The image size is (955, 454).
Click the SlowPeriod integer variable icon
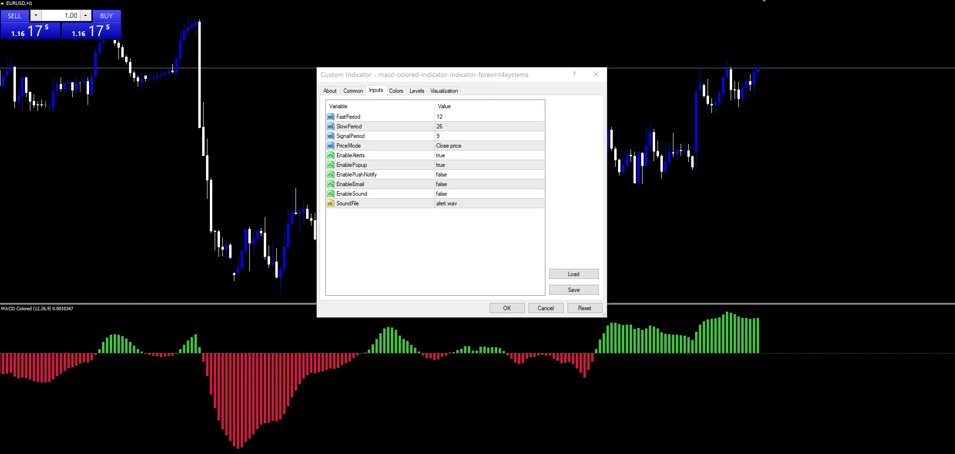pos(330,126)
